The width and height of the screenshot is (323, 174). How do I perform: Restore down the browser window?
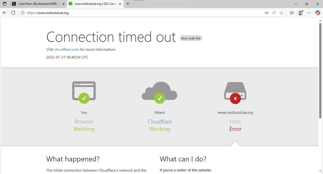point(307,4)
